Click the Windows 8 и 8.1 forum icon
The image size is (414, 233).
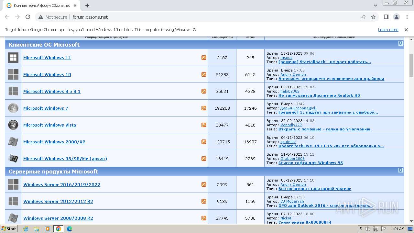click(13, 91)
